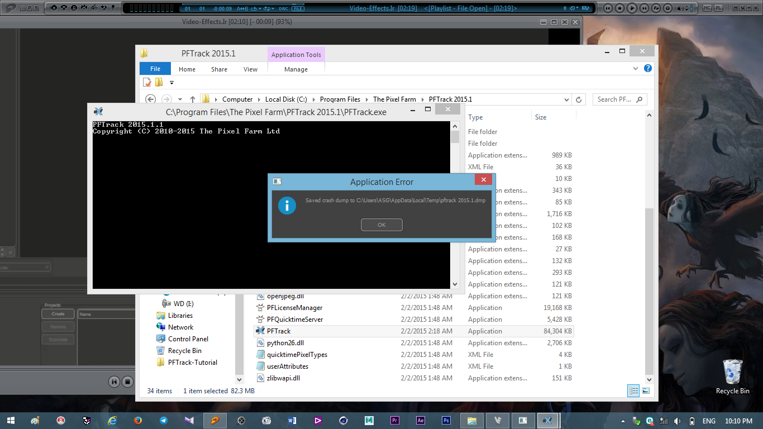763x429 pixels.
Task: Click the PFTrack console window title icon
Action: [98, 111]
